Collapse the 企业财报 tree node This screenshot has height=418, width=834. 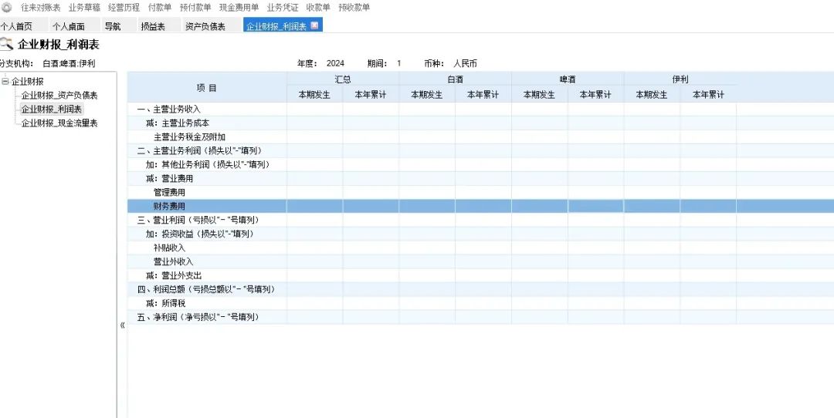(x=5, y=82)
